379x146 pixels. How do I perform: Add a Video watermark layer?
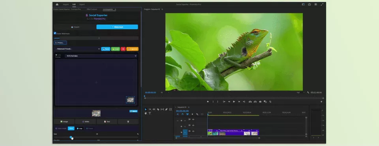[x=86, y=121]
